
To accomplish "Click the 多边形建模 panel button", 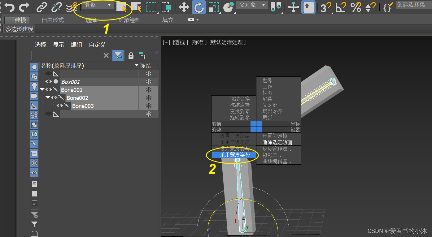I will 20,29.
